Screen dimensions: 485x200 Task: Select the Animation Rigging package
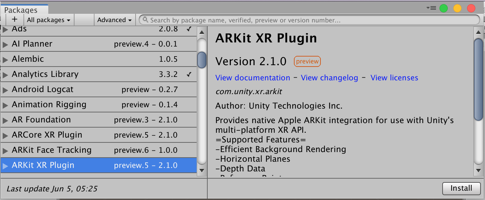pyautogui.click(x=99, y=104)
